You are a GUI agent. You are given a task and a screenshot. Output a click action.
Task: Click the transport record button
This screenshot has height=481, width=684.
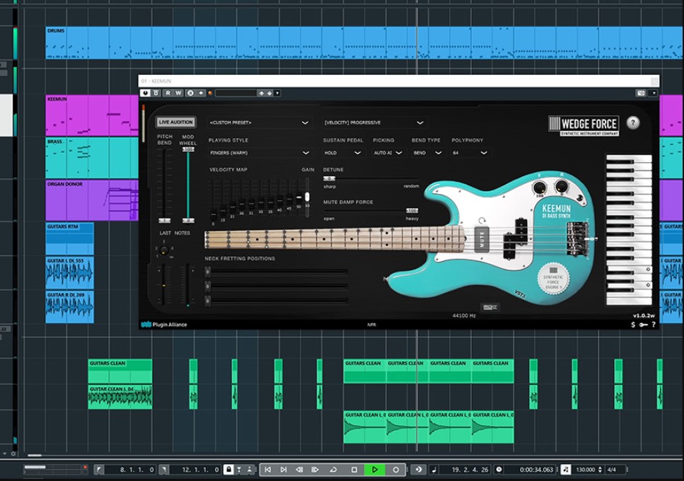coord(395,470)
